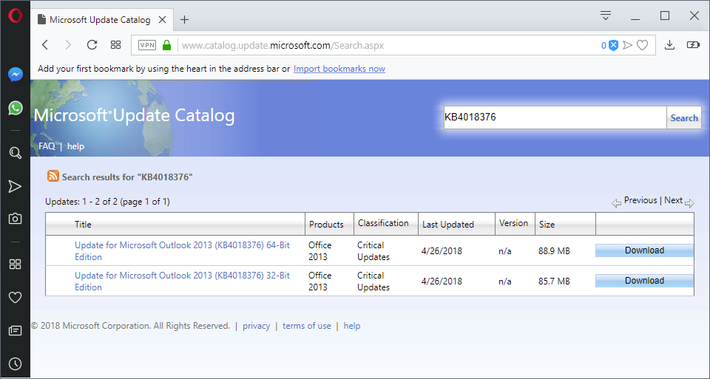Open start page grid icon
This screenshot has width=710, height=379.
pos(116,45)
